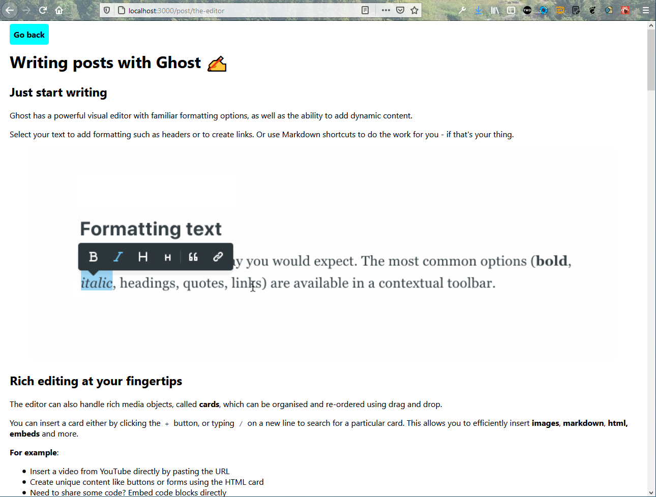Click the Bold B icon in image
656x497 pixels.
[x=93, y=257]
